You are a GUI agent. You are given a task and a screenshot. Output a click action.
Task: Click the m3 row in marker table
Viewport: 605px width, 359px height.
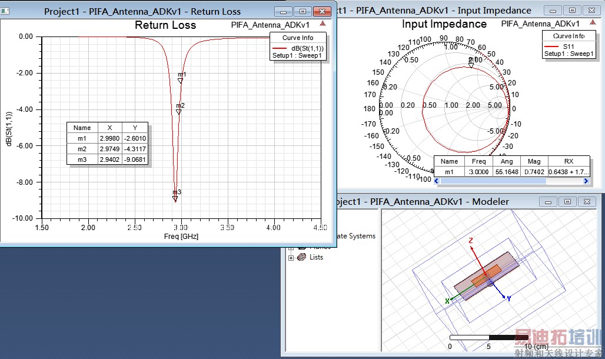108,159
